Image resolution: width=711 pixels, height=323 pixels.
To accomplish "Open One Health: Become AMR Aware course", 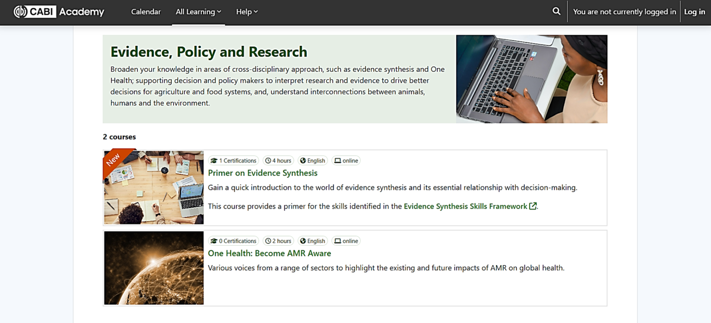I will click(x=269, y=253).
